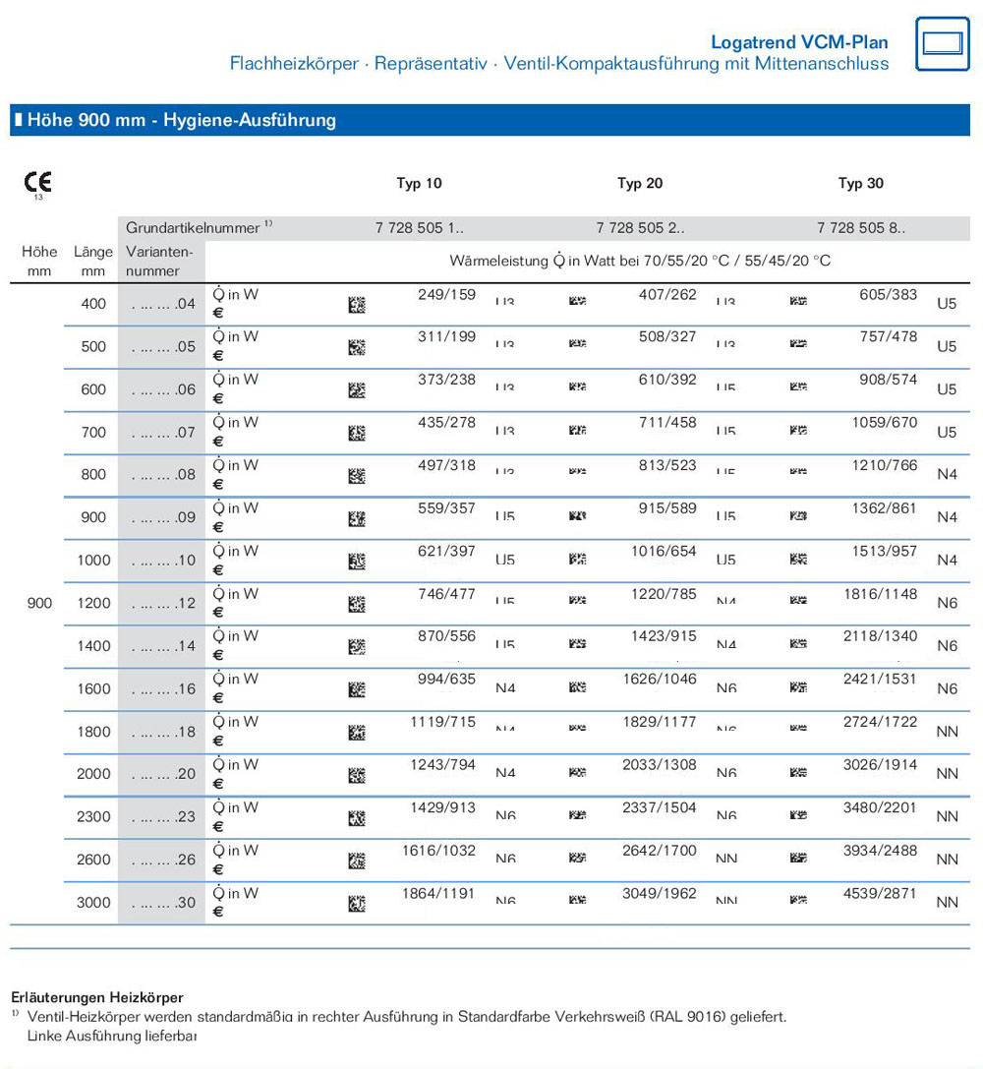Click article number '7 728 505 2..'

tap(640, 228)
